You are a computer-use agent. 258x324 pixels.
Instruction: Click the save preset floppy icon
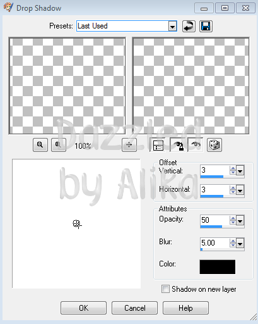click(x=206, y=26)
